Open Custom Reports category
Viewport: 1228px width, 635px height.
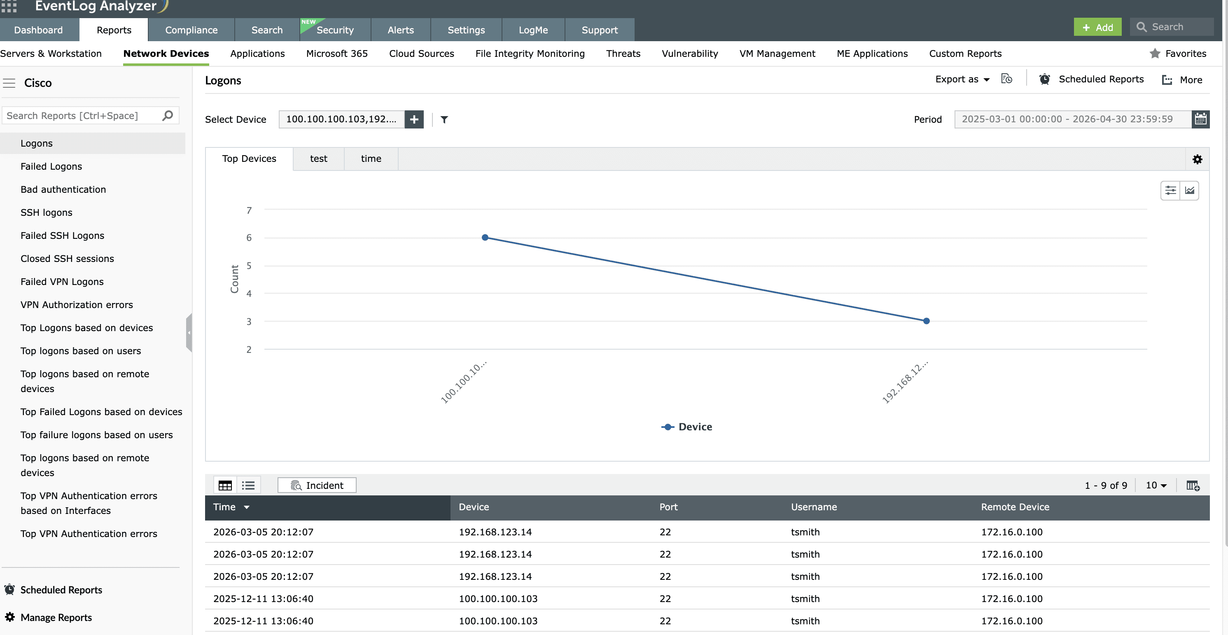(x=965, y=54)
